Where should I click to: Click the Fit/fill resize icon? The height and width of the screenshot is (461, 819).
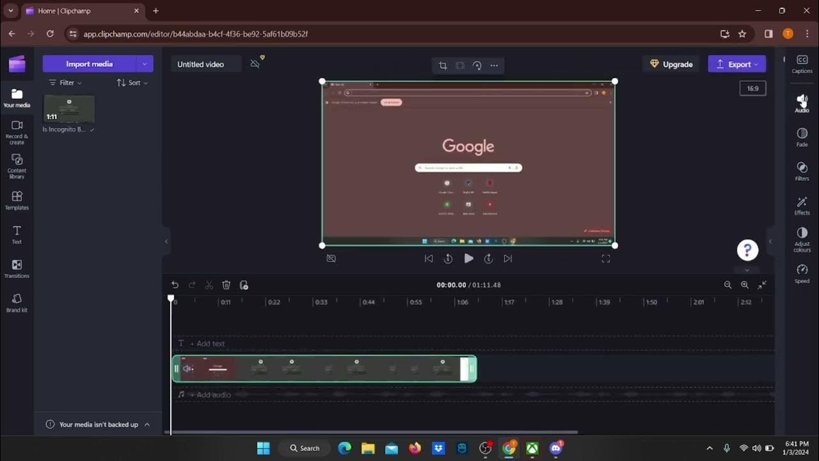(460, 65)
